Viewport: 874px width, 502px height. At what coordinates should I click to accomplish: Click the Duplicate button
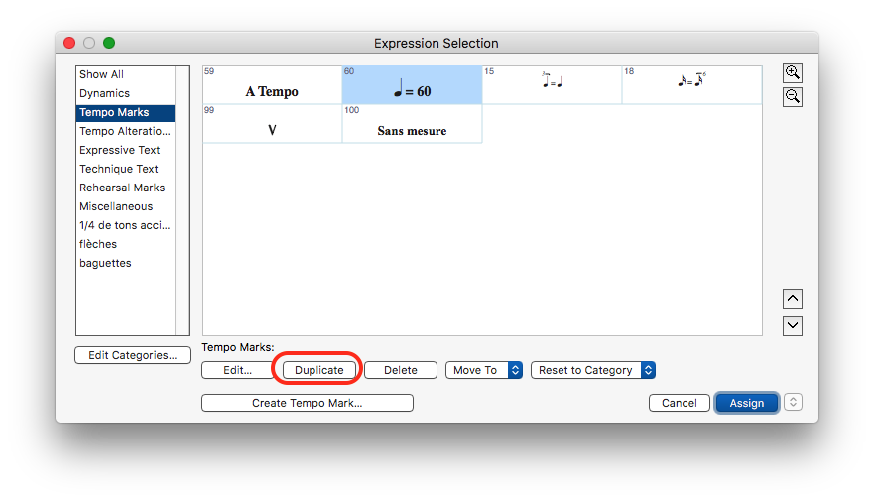click(319, 370)
